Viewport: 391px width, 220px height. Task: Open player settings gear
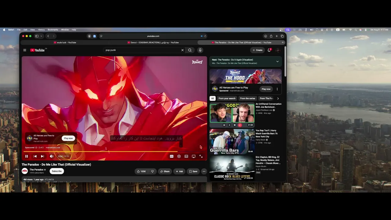tap(179, 156)
